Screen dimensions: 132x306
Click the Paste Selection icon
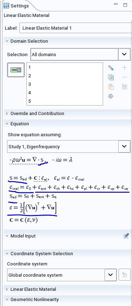[x=111, y=87]
